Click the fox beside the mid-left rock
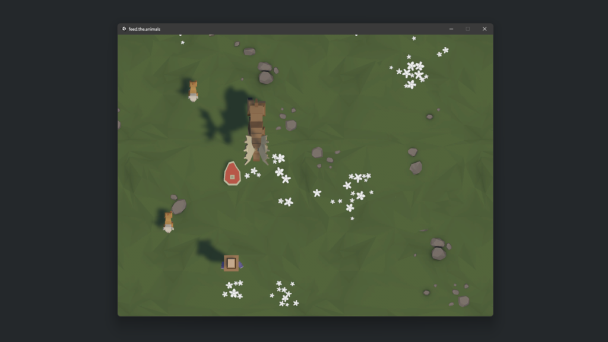This screenshot has height=342, width=608. [x=167, y=221]
